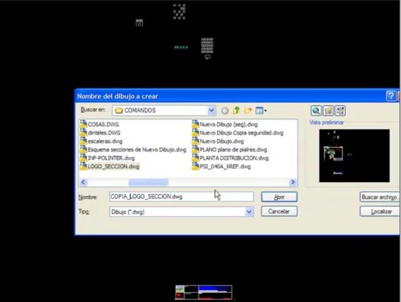This screenshot has width=401, height=302.
Task: Click the Cancelar button
Action: [x=279, y=211]
